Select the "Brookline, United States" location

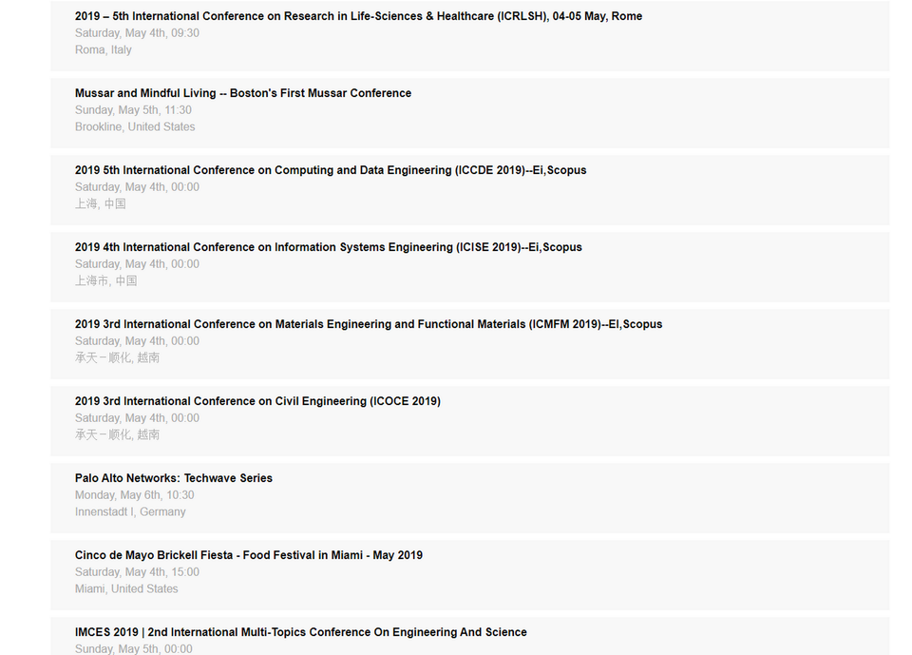[135, 126]
